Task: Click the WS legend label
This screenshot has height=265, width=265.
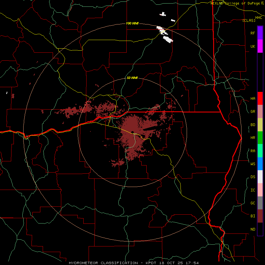Action: coord(253,164)
